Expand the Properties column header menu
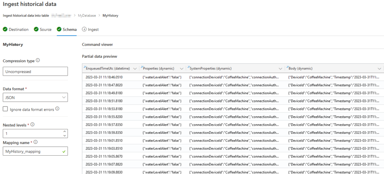 pyautogui.click(x=181, y=69)
